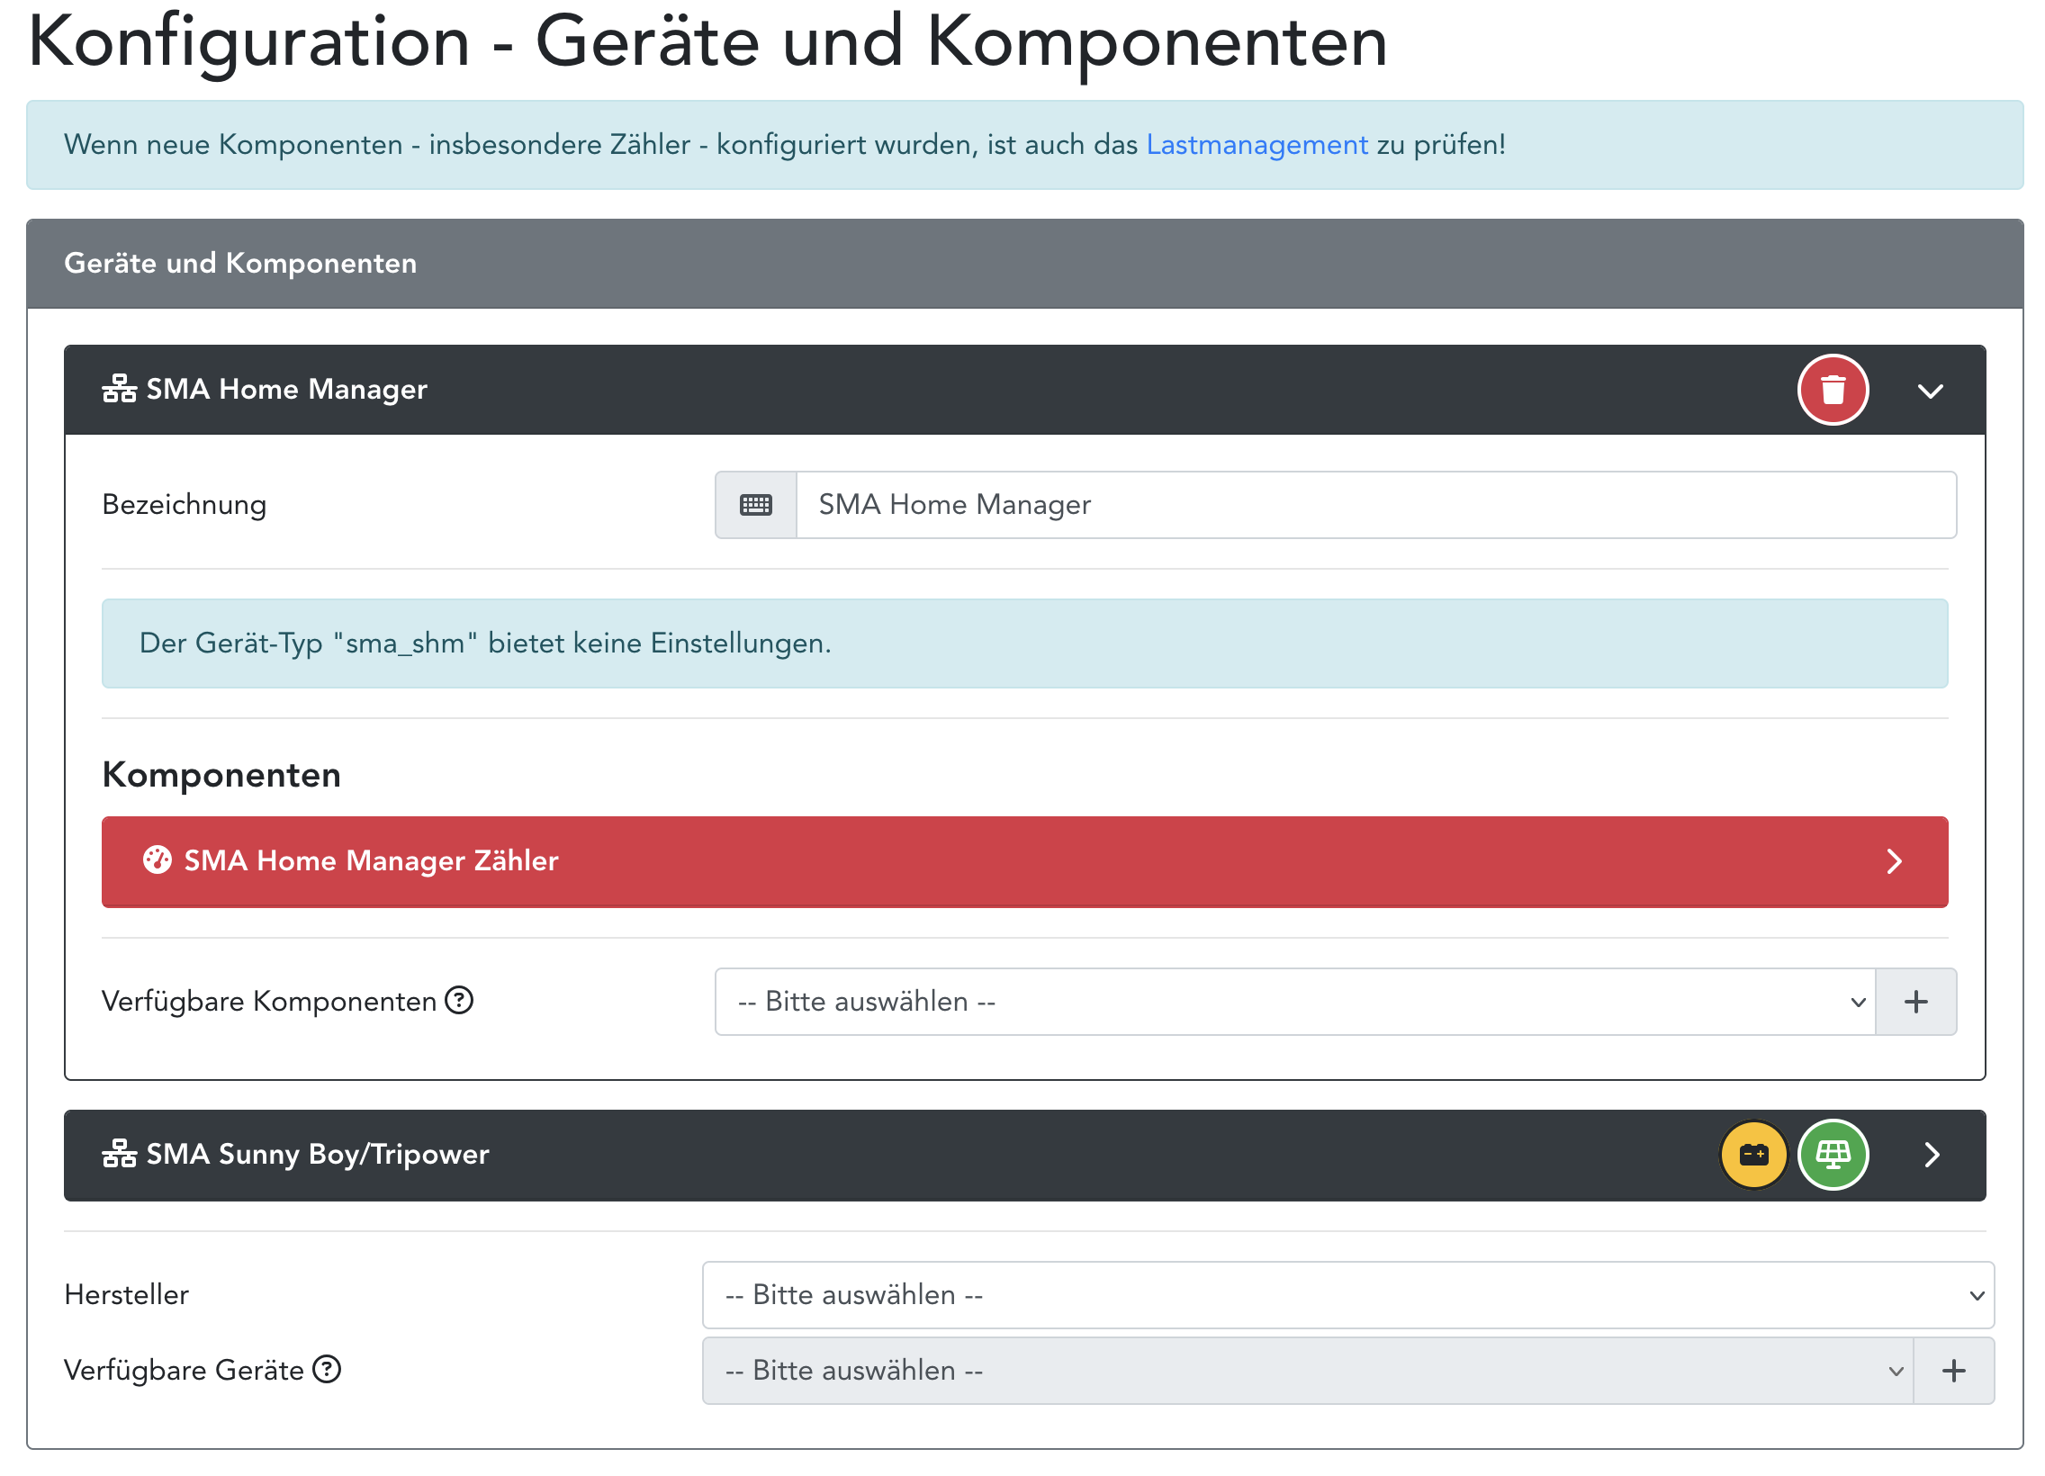Click green solar panel inverter icon
The image size is (2045, 1476).
click(1832, 1154)
